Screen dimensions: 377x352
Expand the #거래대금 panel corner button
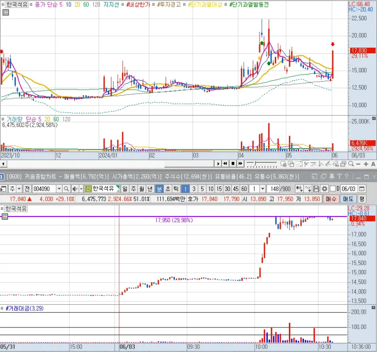click(x=373, y=308)
